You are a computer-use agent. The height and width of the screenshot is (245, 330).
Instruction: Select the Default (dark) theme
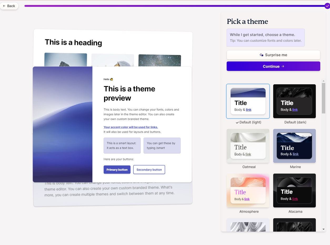pyautogui.click(x=294, y=101)
